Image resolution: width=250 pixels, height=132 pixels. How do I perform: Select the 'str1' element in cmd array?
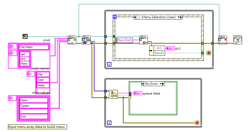click(x=24, y=59)
